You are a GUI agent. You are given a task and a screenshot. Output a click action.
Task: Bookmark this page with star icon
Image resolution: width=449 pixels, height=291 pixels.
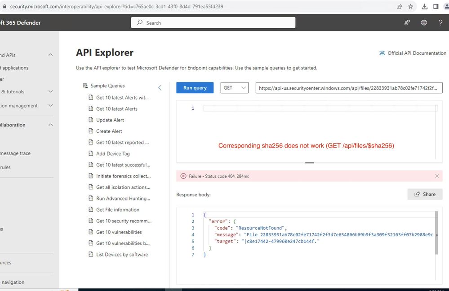tap(411, 6)
